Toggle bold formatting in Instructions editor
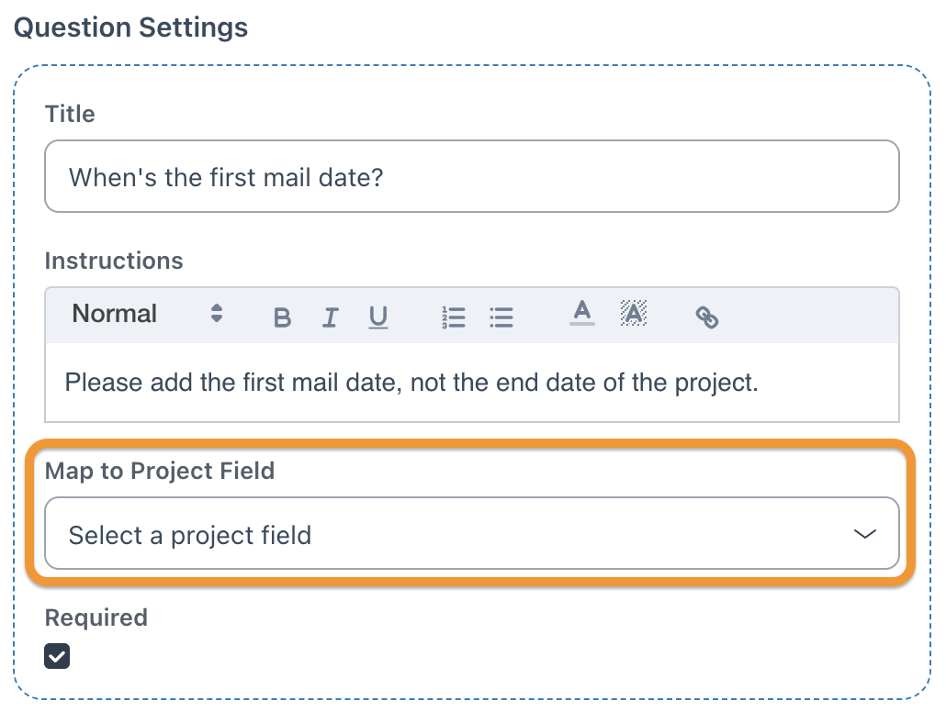 282,317
